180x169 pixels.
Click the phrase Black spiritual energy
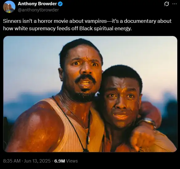[105, 28]
